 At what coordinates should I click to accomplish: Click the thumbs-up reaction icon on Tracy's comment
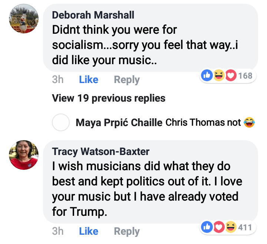pyautogui.click(x=207, y=227)
